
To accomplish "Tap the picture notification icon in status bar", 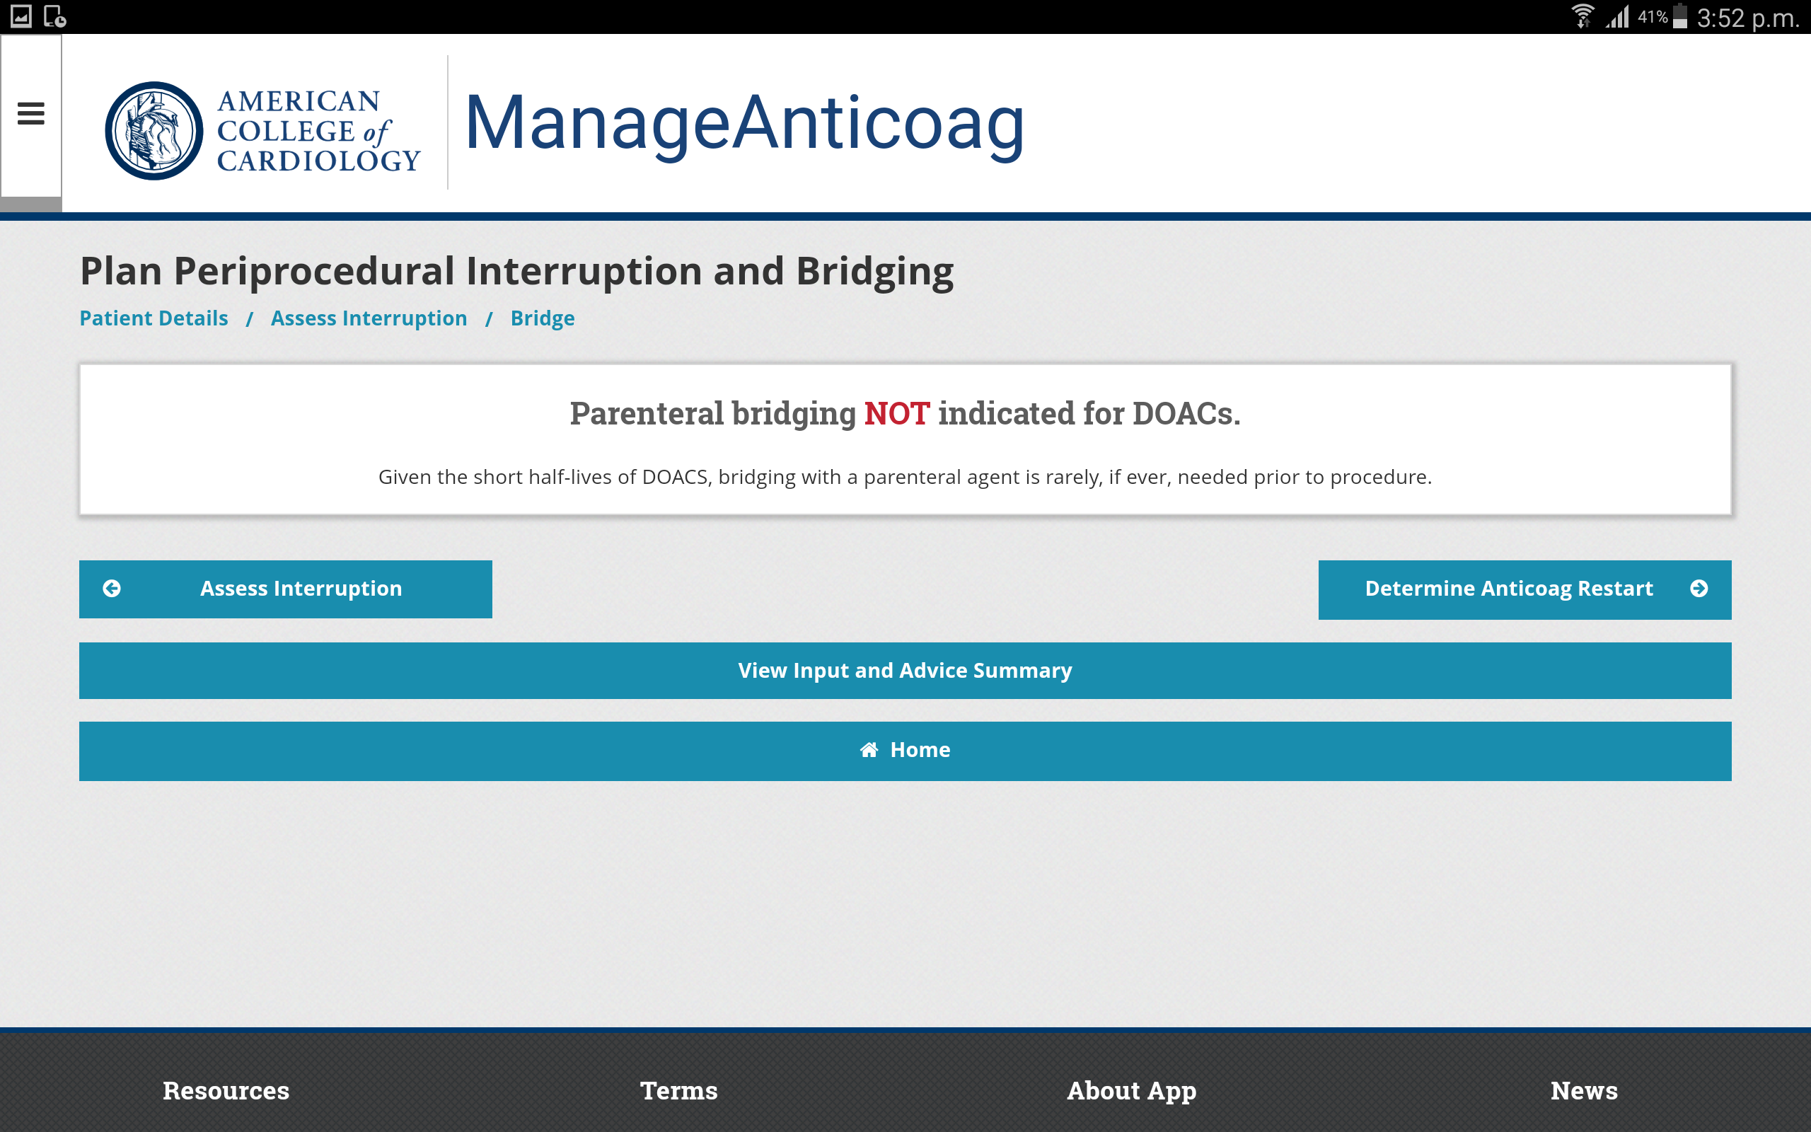I will click(21, 16).
